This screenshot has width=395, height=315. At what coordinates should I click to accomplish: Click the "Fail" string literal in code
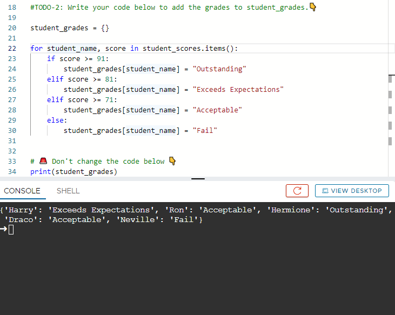pos(205,130)
